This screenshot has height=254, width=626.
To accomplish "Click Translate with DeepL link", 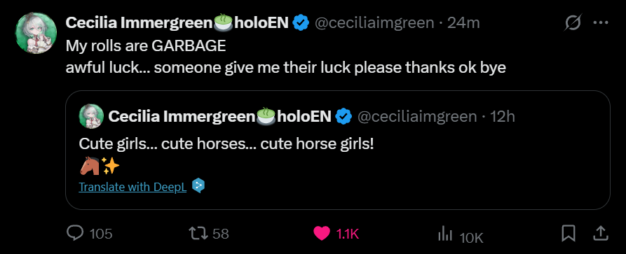I will pyautogui.click(x=132, y=187).
